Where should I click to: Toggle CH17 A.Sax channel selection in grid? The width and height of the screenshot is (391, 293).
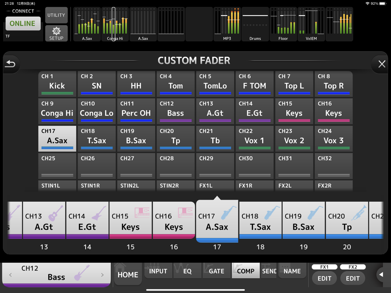pos(57,138)
